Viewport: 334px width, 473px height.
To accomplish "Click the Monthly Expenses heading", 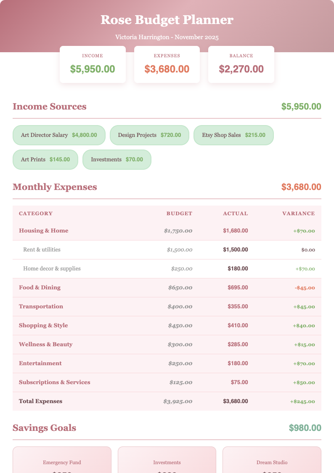I will pyautogui.click(x=55, y=187).
